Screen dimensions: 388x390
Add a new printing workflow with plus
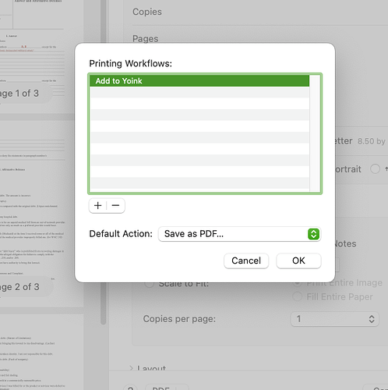point(98,206)
